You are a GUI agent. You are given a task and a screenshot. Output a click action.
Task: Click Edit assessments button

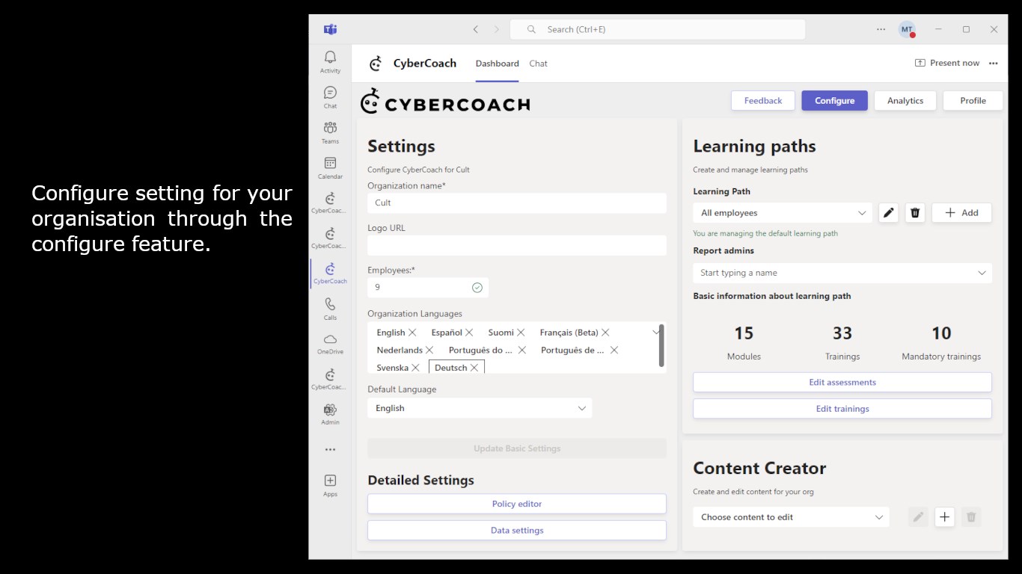[x=842, y=382]
